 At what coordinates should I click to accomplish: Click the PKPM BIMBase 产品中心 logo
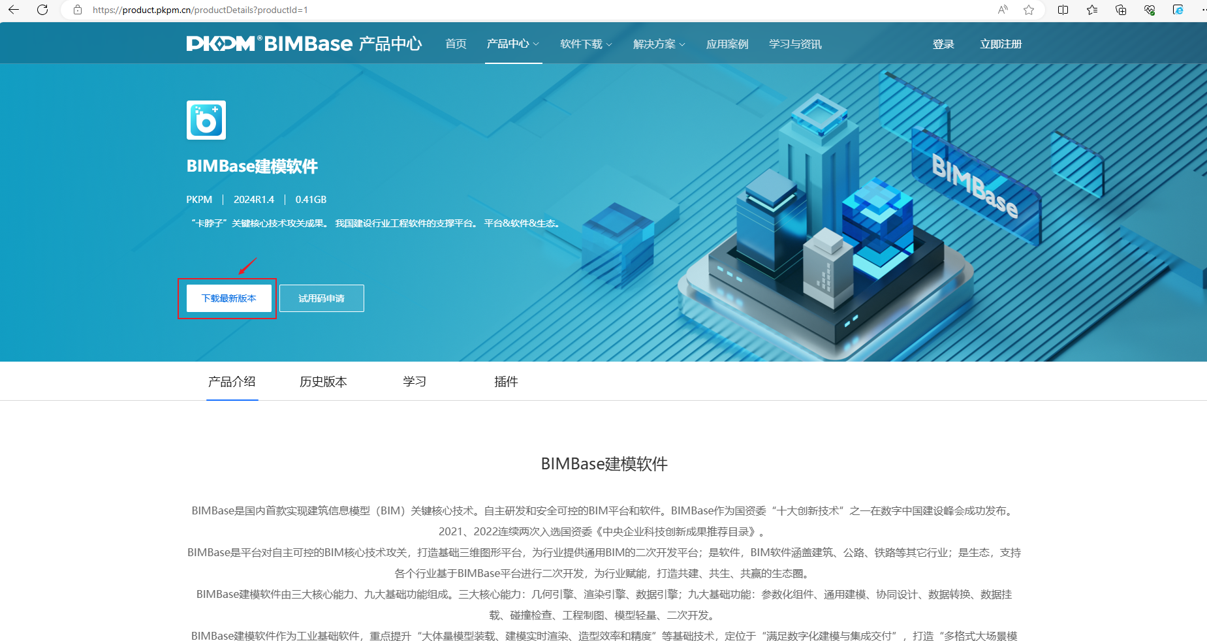pos(304,44)
